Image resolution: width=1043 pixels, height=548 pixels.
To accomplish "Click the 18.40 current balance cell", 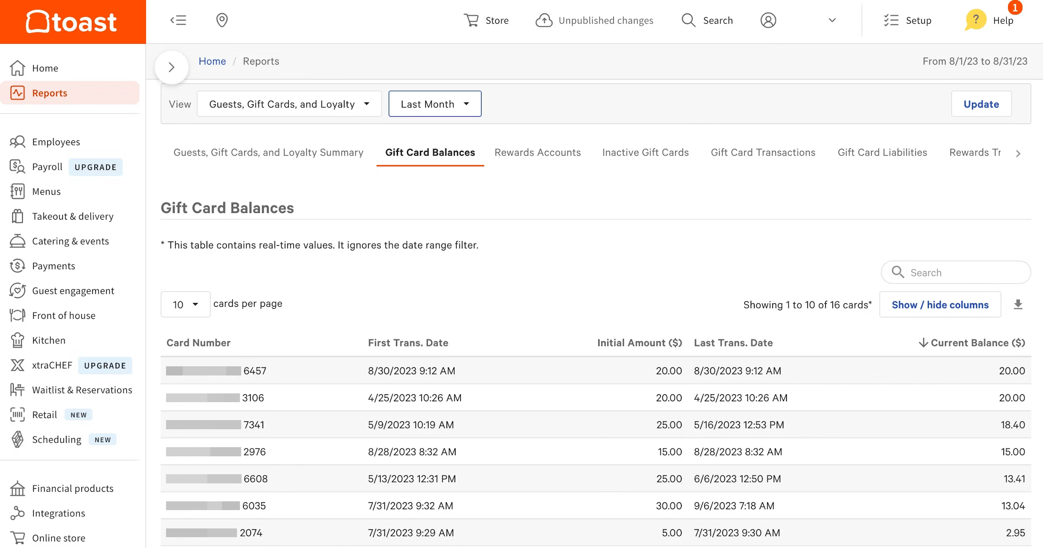I will [x=1013, y=425].
